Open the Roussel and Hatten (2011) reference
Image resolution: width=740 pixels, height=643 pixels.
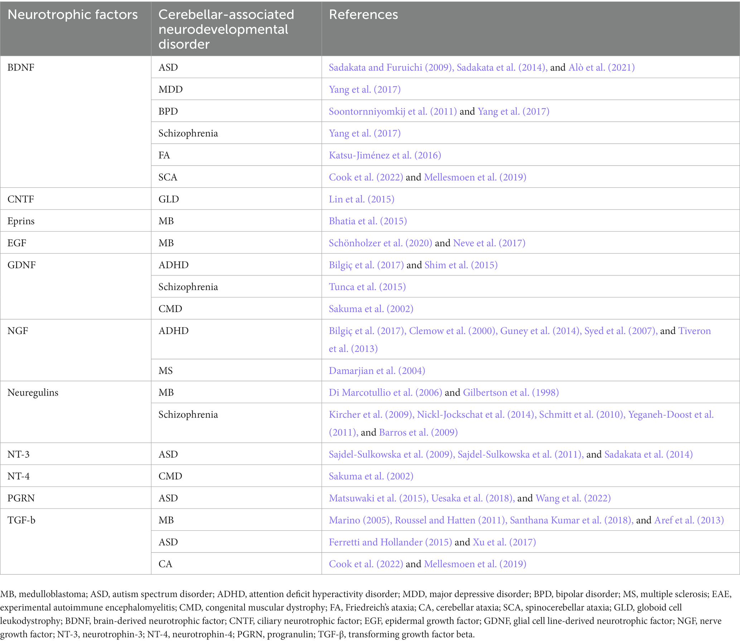point(451,520)
